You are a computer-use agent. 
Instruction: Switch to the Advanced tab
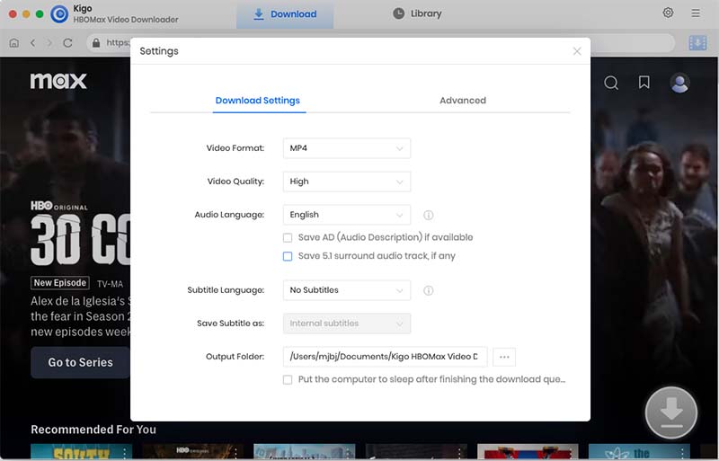463,101
